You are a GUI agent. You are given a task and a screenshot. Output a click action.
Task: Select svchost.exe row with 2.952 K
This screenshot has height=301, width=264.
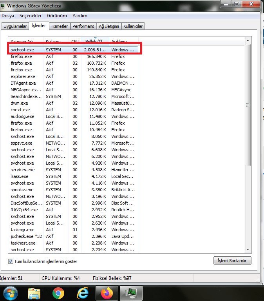[x=73, y=216]
